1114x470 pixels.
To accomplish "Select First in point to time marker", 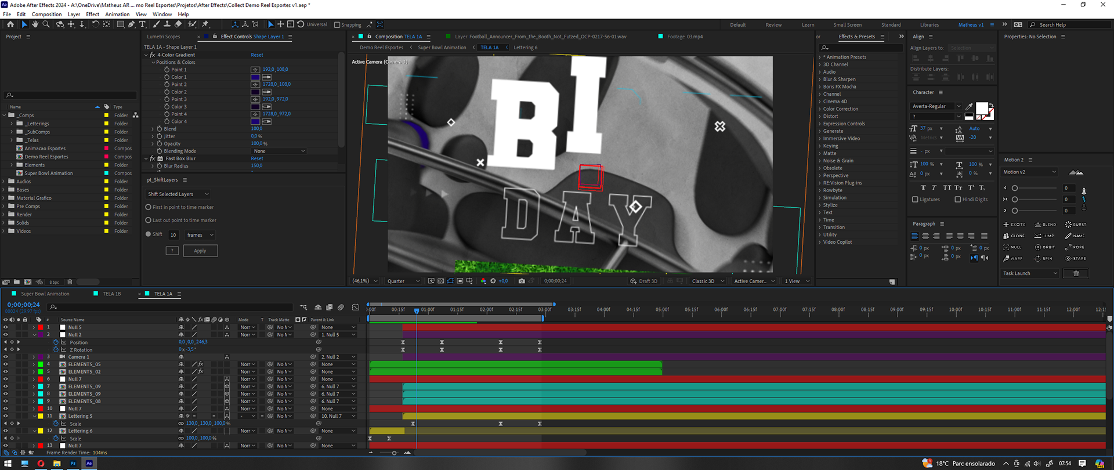I will pos(149,207).
